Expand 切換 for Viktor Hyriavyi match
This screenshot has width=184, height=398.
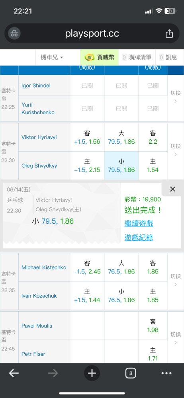(176, 150)
